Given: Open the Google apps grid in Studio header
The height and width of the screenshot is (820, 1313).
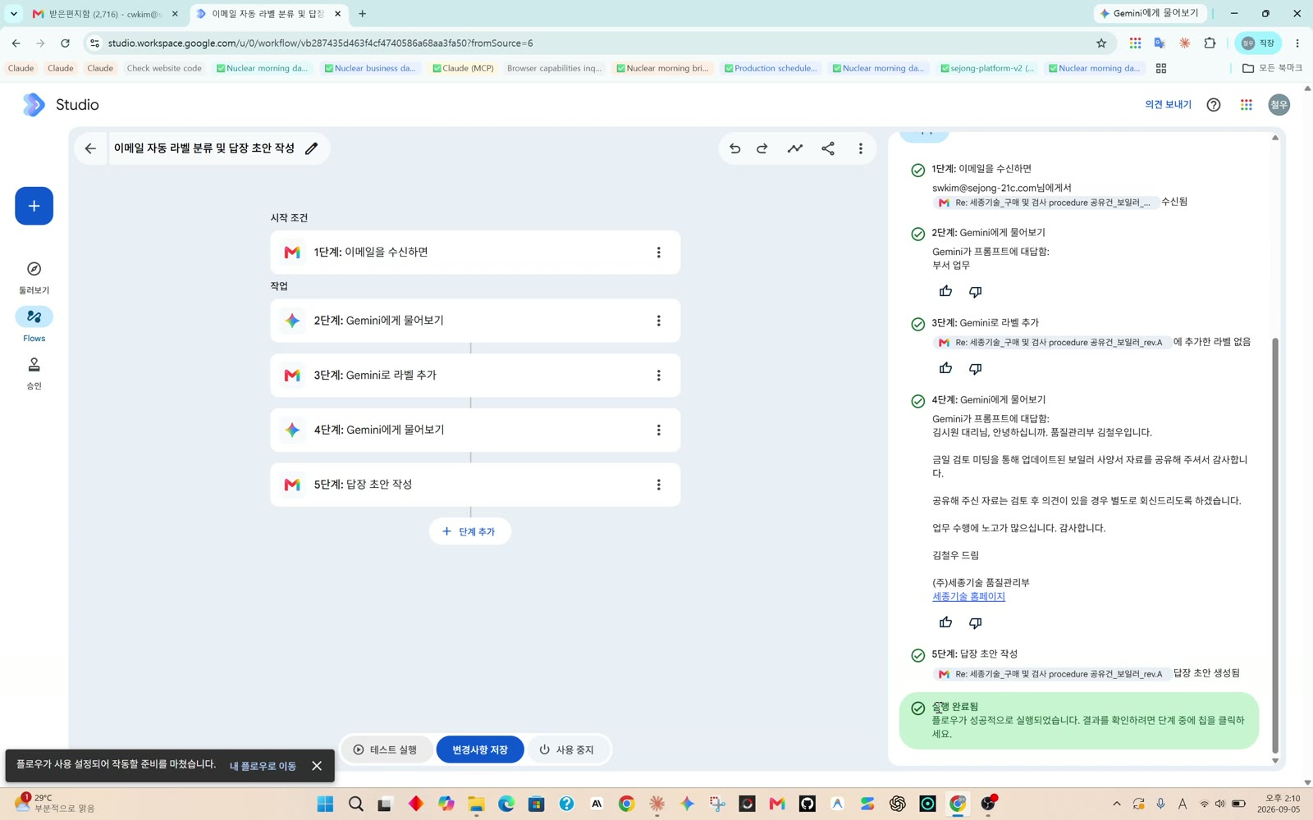Looking at the screenshot, I should click(x=1247, y=104).
